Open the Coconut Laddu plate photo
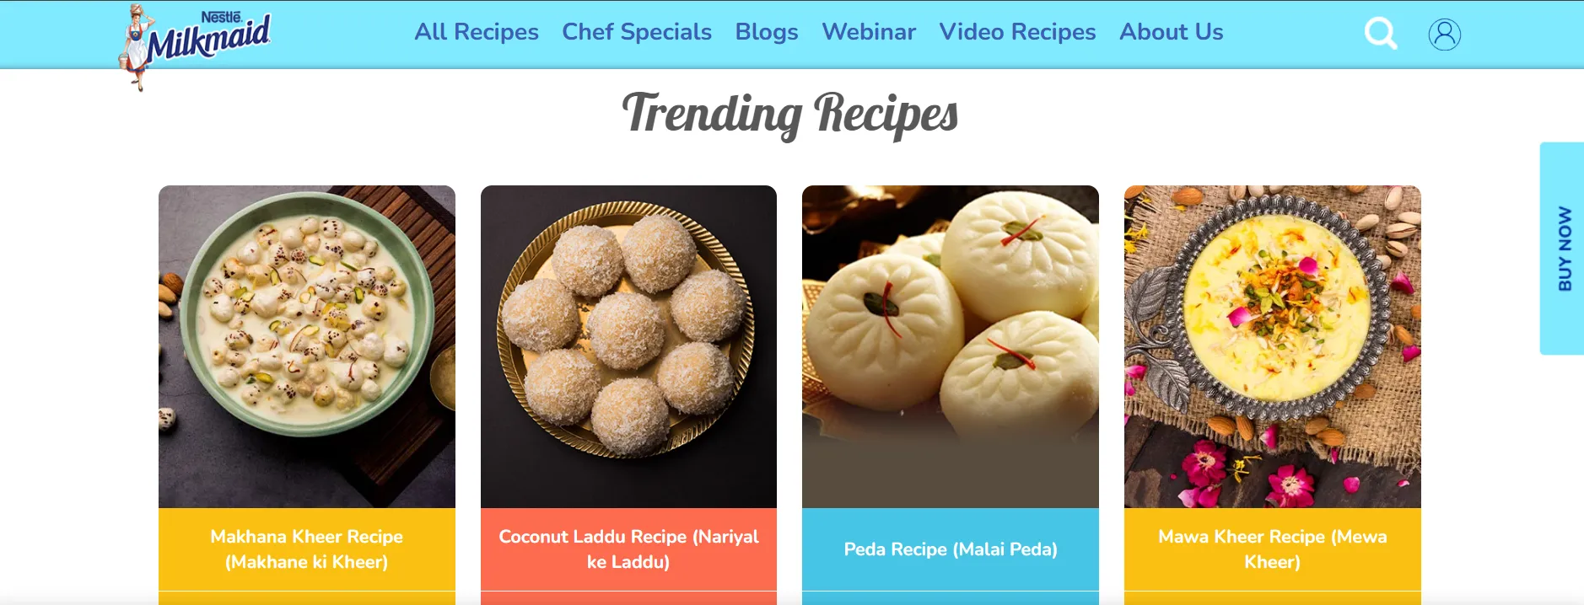1584x605 pixels. (x=628, y=346)
